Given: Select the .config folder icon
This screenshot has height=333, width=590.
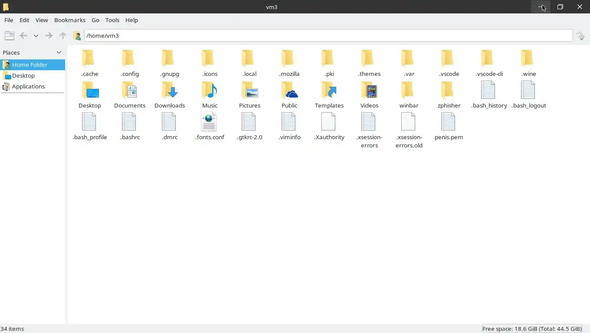Looking at the screenshot, I should (x=128, y=58).
